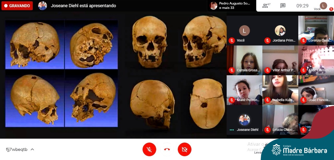Select Vitor Arthur's video tile

pos(280,60)
